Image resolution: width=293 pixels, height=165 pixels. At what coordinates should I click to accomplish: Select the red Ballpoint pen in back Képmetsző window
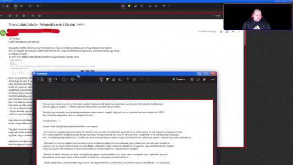(123, 6)
